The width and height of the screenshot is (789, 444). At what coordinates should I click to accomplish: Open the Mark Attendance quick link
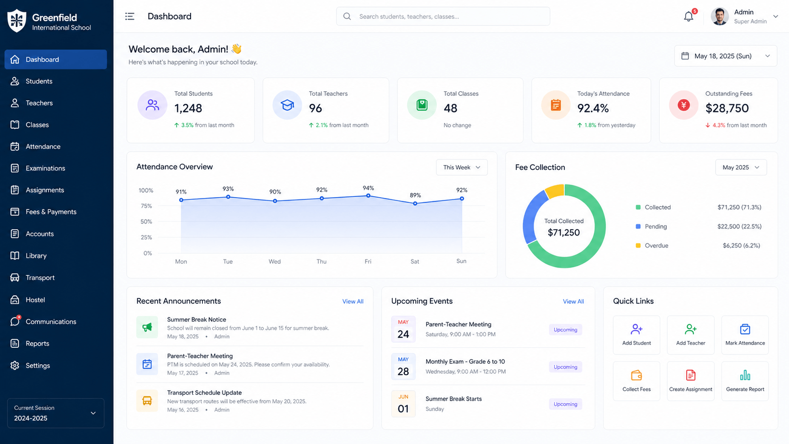pos(745,329)
